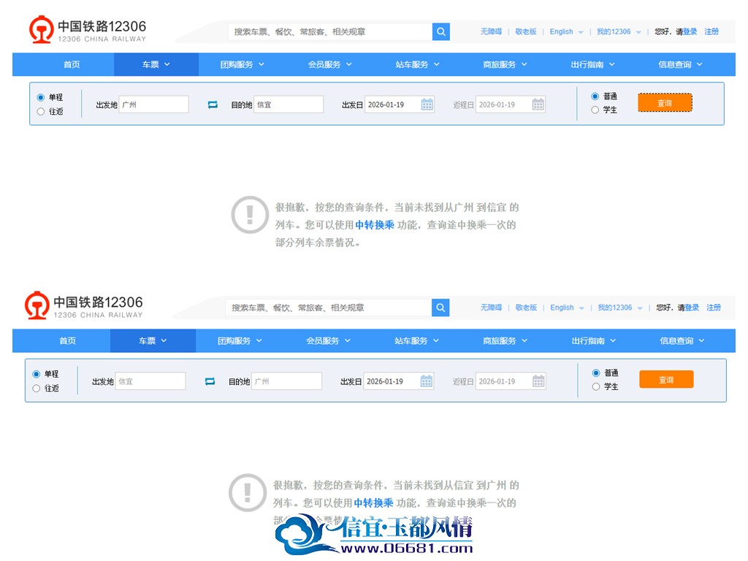
Task: Open 中转换乘 link in the 从广州到信宜 message
Action: coord(375,225)
